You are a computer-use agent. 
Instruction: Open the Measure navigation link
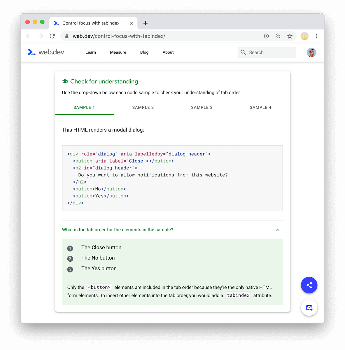coord(118,52)
